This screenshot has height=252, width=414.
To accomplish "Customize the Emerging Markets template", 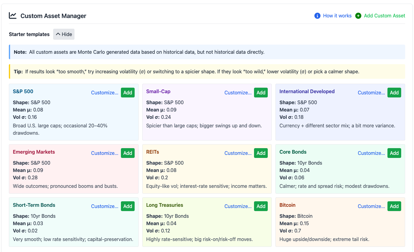I will (104, 153).
